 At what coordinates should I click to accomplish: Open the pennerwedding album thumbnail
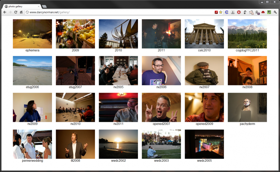click(x=32, y=144)
